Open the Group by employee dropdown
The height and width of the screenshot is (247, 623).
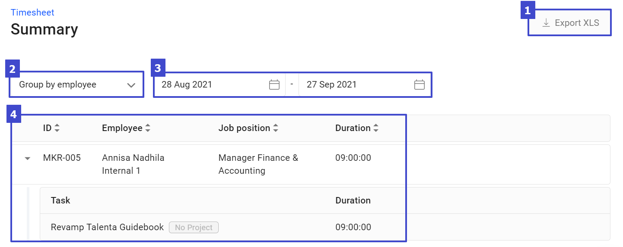(76, 84)
